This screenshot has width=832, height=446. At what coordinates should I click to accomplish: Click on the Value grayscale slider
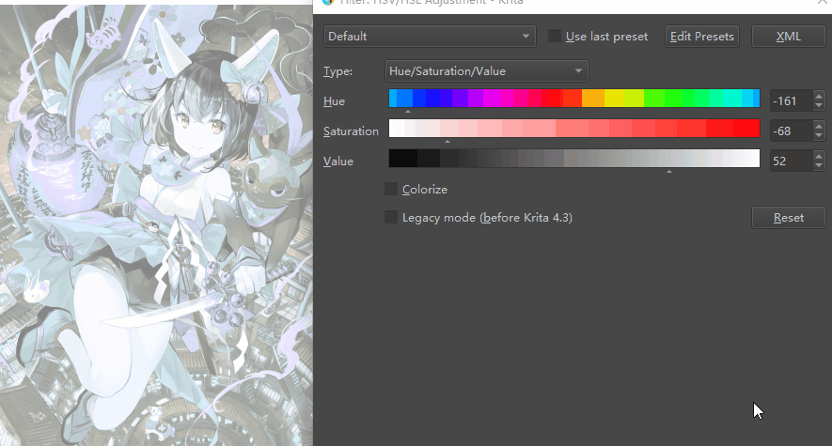point(574,159)
